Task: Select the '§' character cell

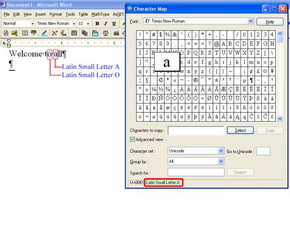Action: click(147, 80)
